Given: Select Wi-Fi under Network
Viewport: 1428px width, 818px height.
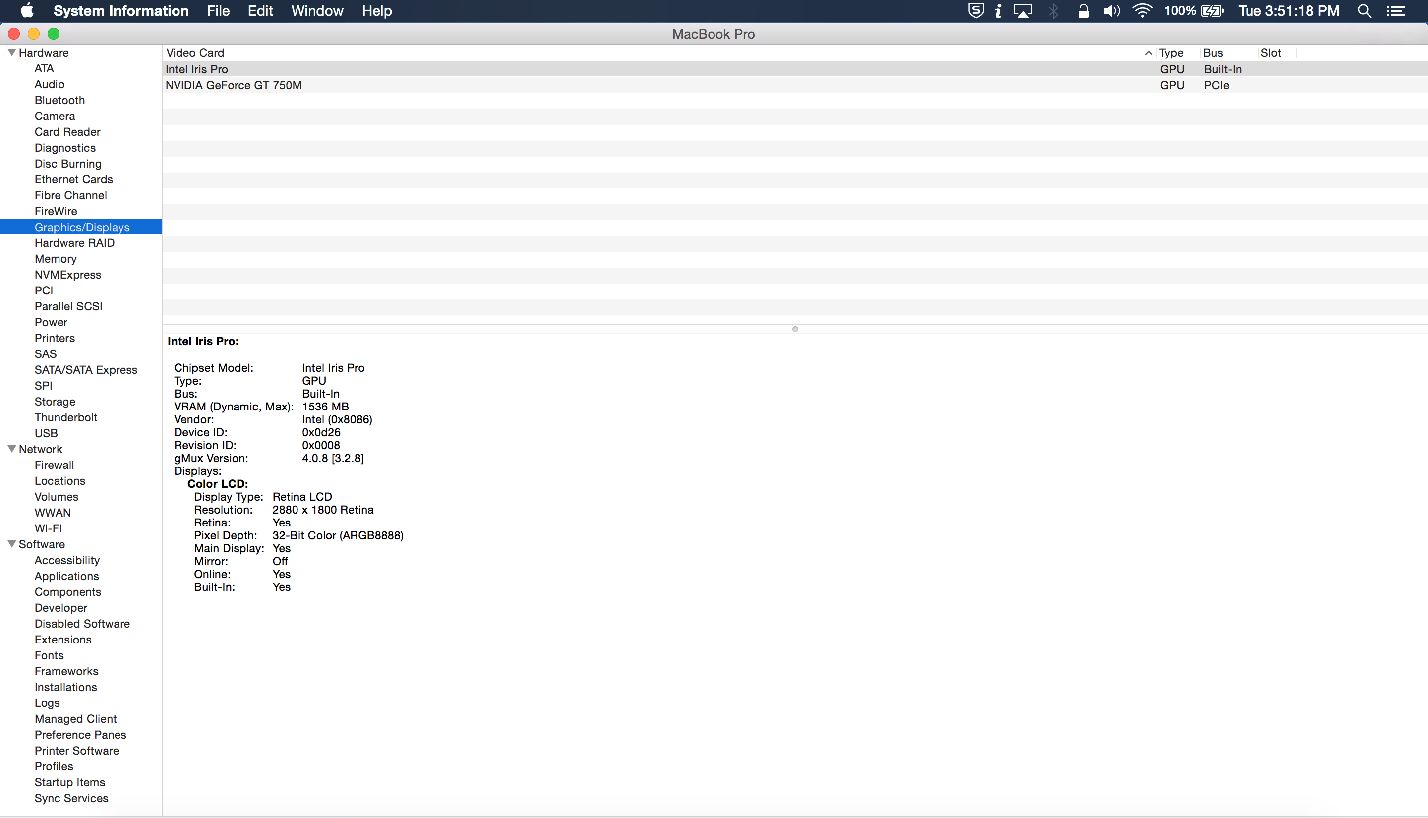Looking at the screenshot, I should pos(48,528).
